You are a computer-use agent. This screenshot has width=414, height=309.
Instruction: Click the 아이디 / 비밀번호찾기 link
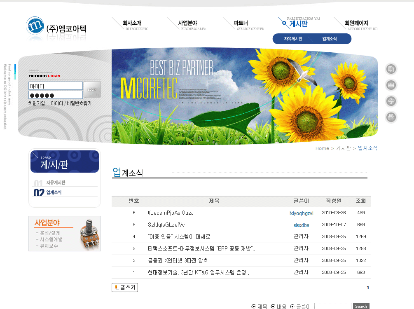[x=71, y=103]
